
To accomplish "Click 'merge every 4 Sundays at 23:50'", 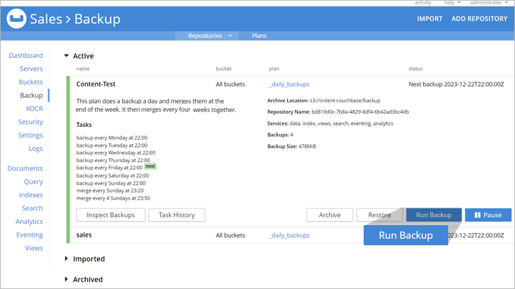I will (x=113, y=198).
